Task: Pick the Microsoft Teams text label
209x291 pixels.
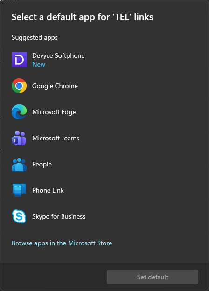Action: point(56,138)
